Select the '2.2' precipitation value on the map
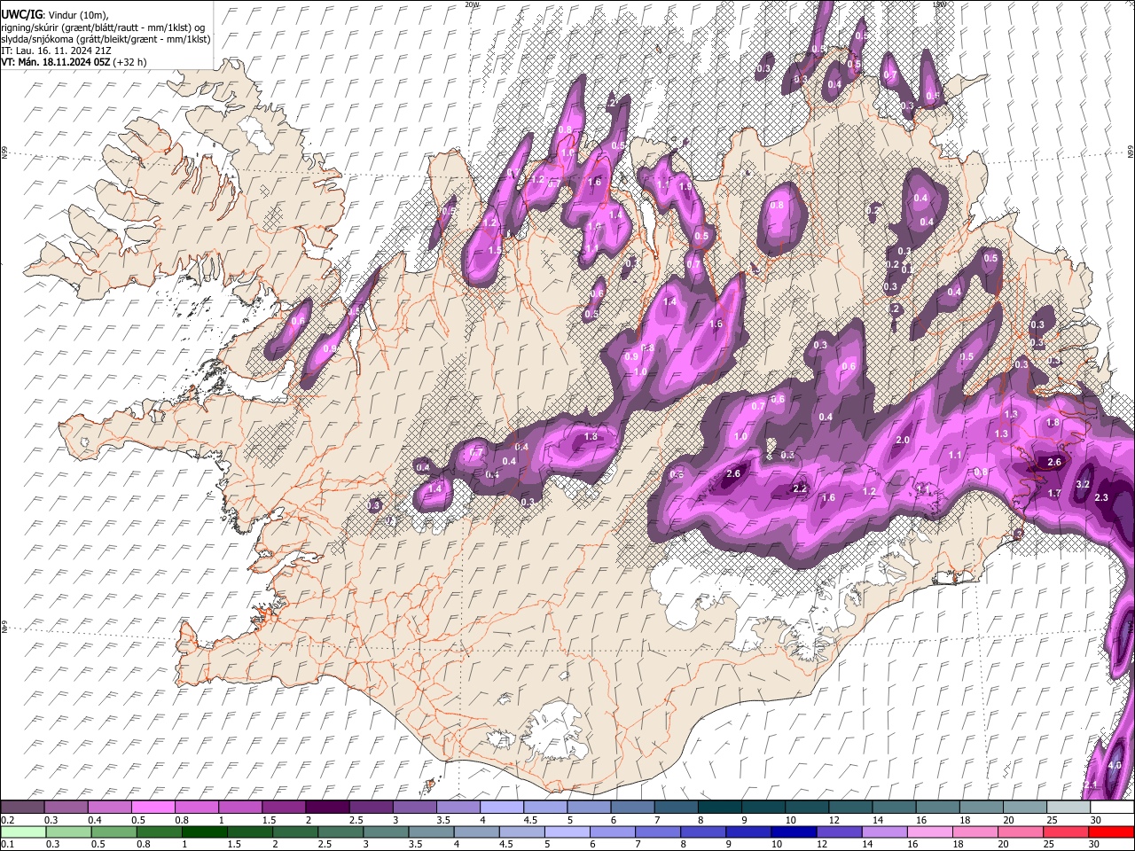Image resolution: width=1135 pixels, height=851 pixels. coord(799,488)
